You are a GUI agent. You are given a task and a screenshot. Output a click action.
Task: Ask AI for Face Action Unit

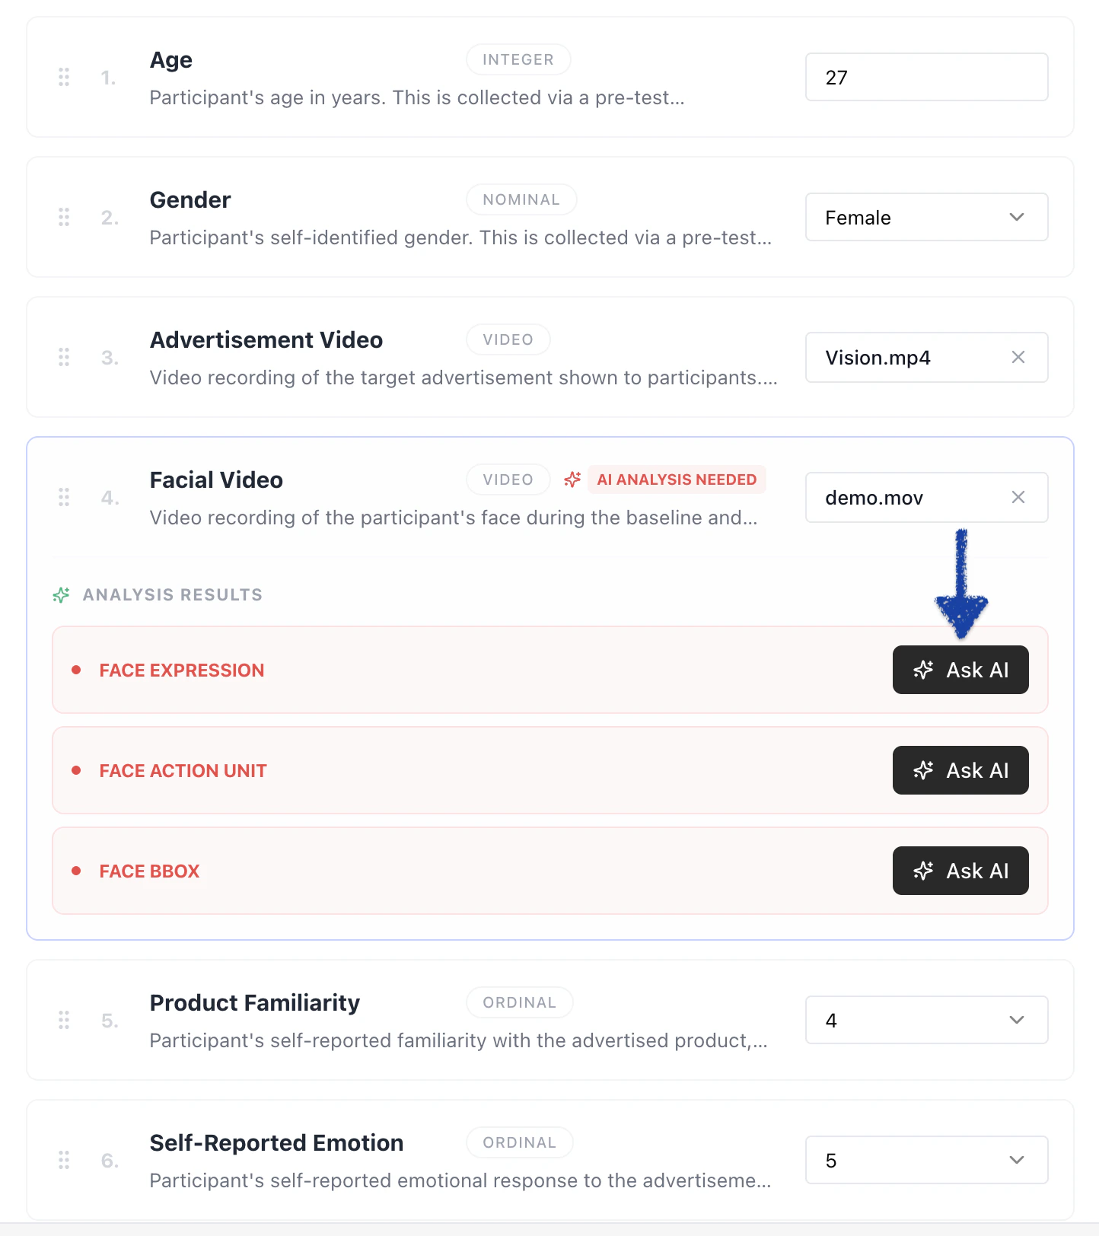(x=960, y=770)
